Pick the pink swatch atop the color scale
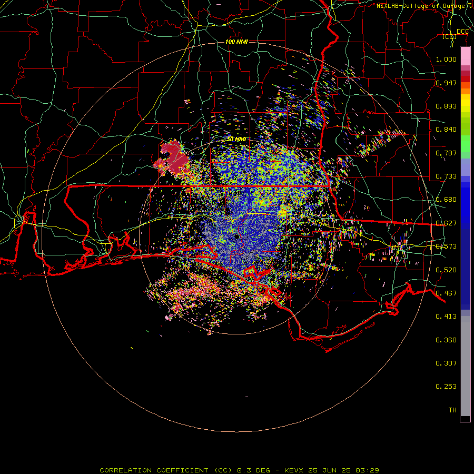The image size is (474, 474). pos(465,56)
